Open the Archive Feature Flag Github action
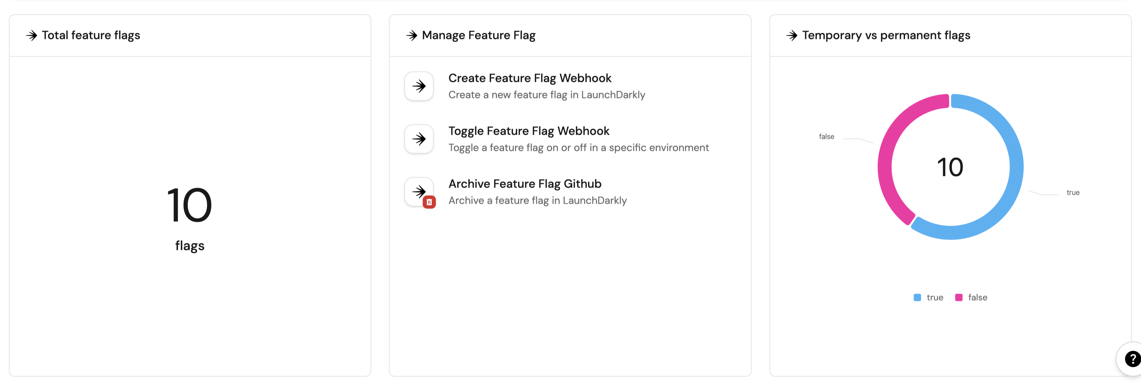The height and width of the screenshot is (385, 1141). 525,184
